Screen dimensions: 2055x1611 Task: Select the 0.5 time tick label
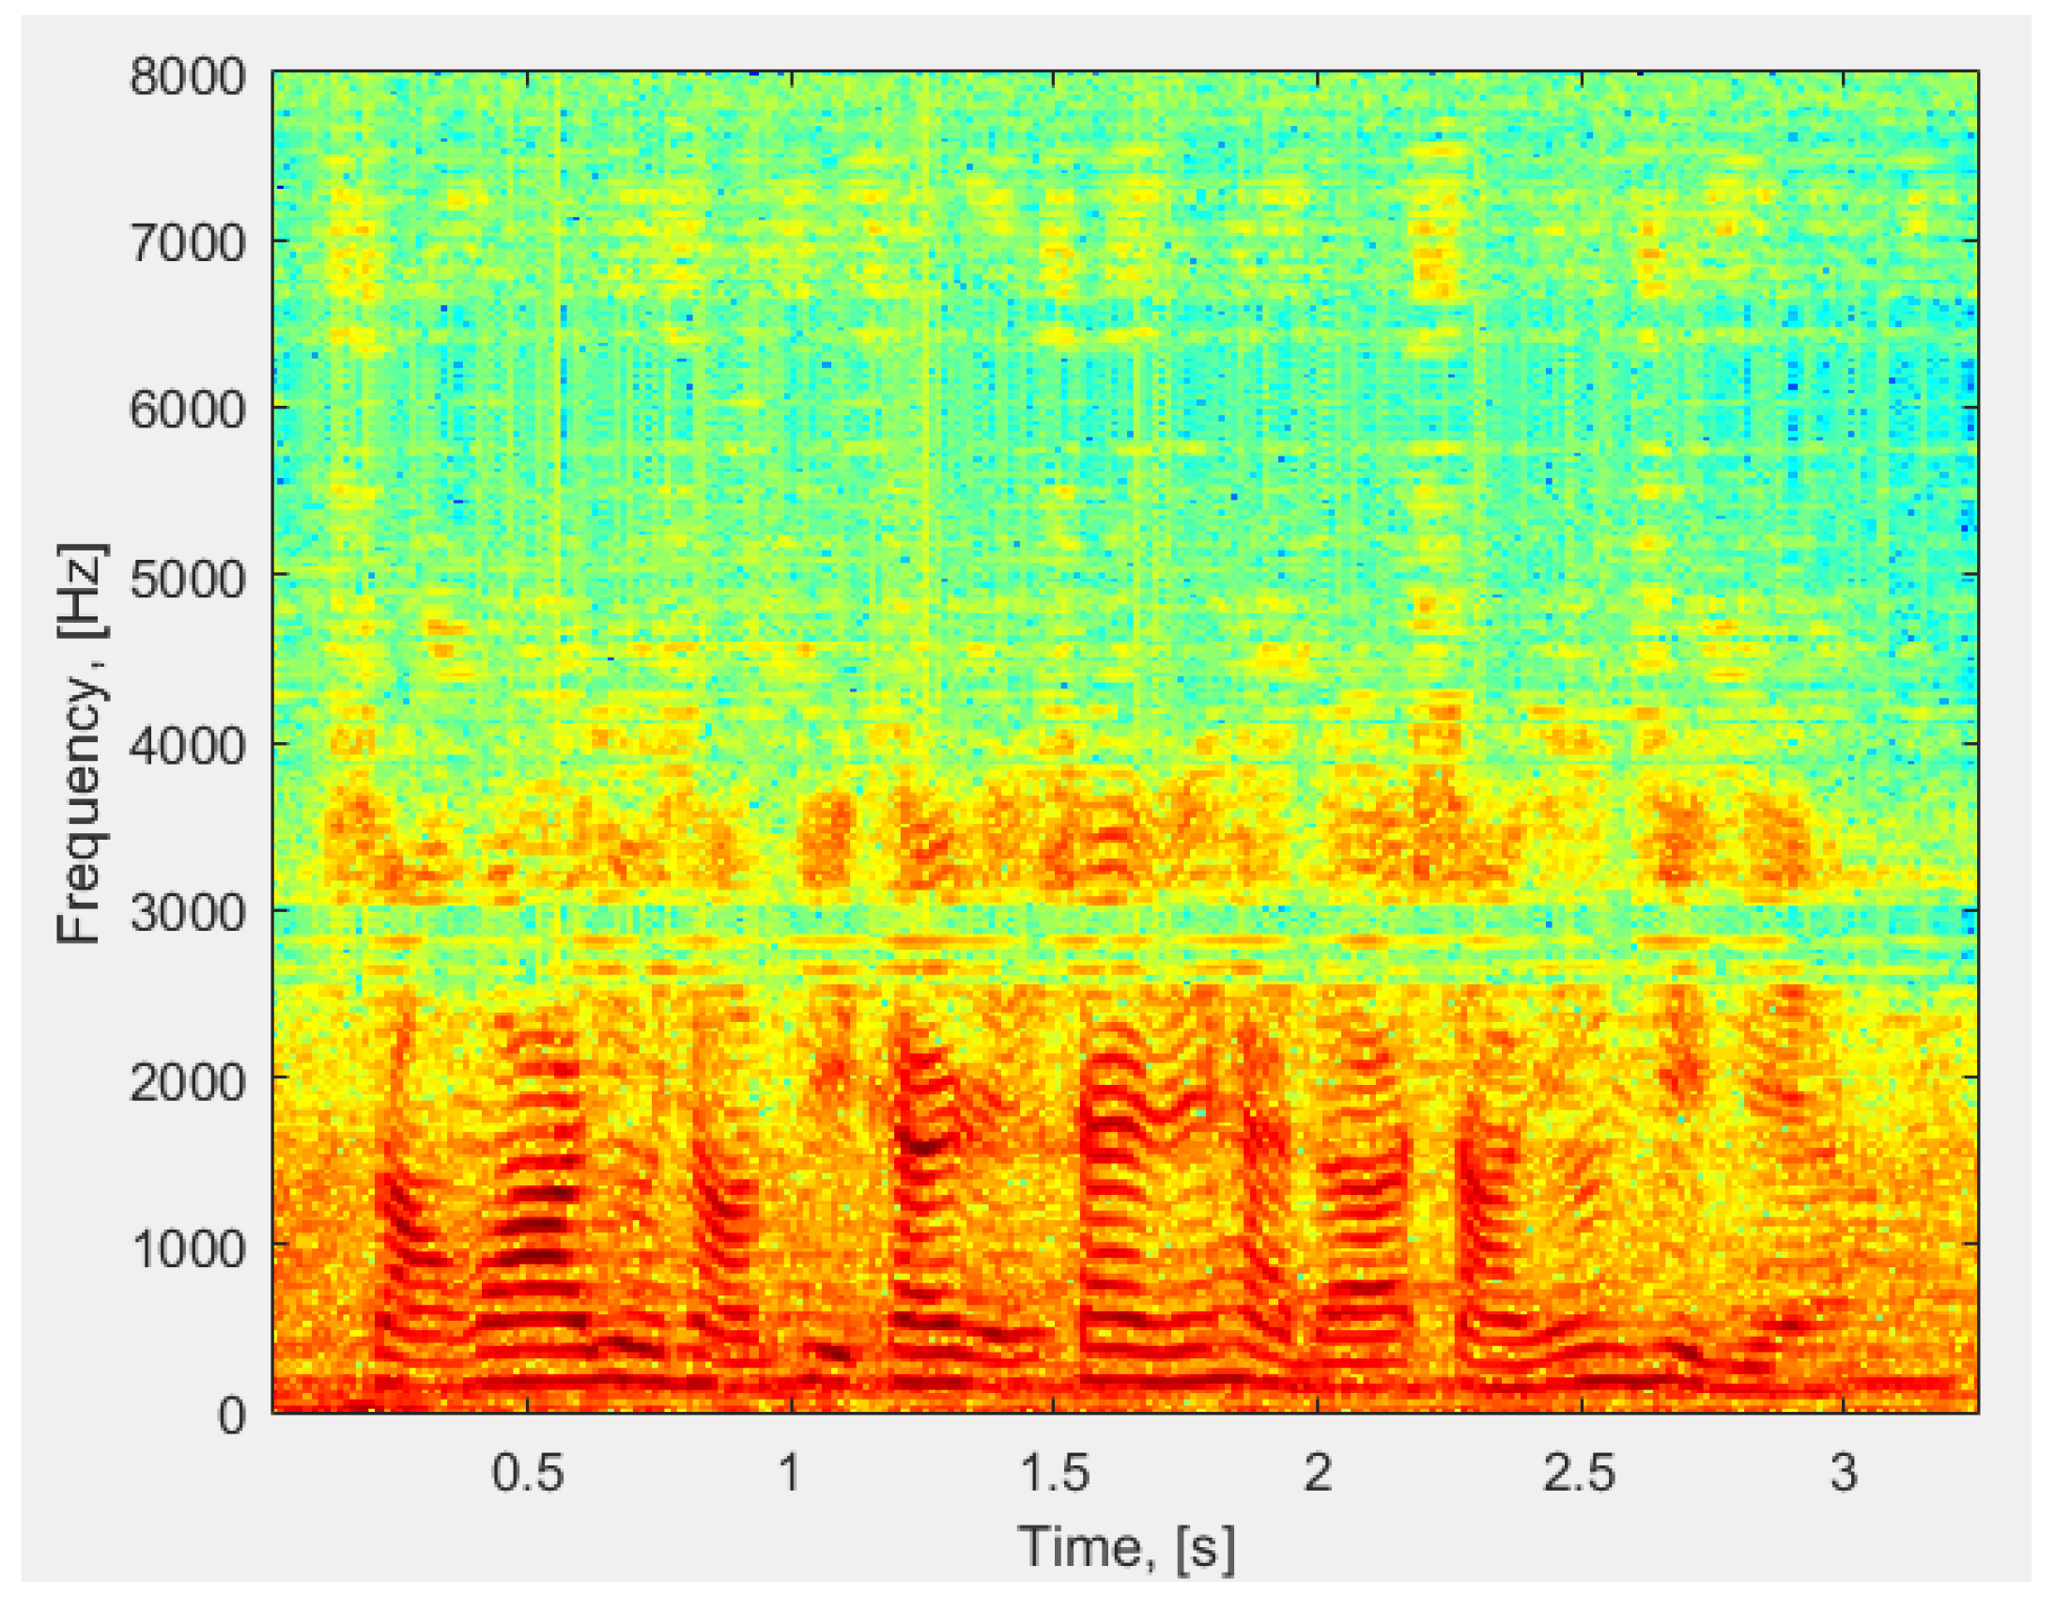[x=527, y=1471]
